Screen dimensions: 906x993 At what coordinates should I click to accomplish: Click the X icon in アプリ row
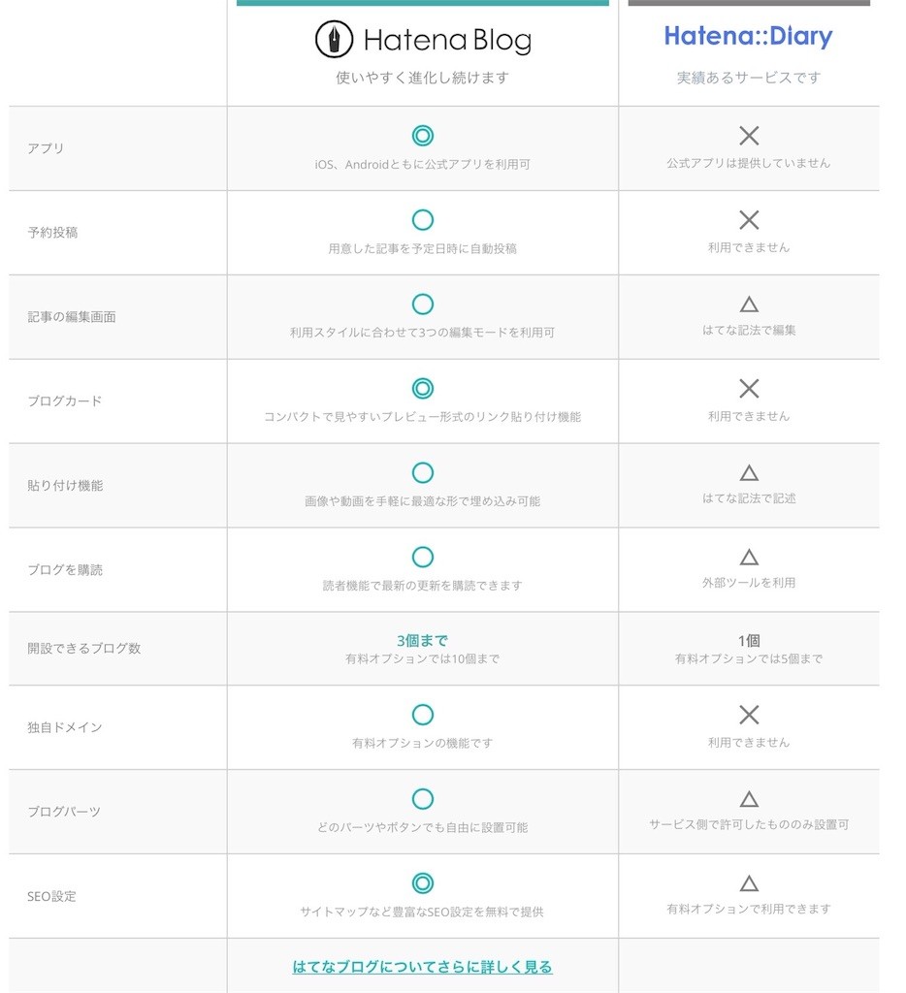(x=749, y=136)
